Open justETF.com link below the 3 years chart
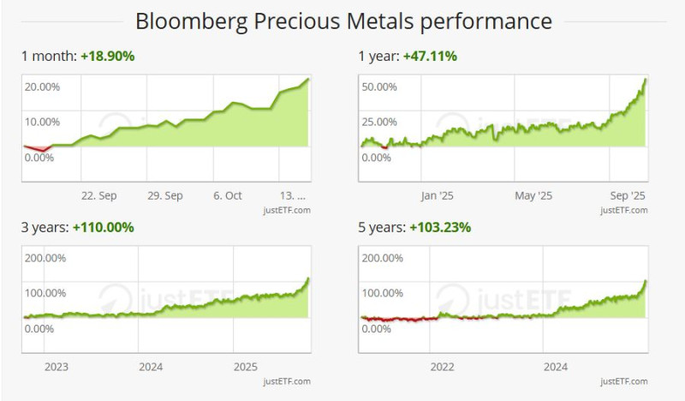The width and height of the screenshot is (685, 401). click(x=289, y=381)
